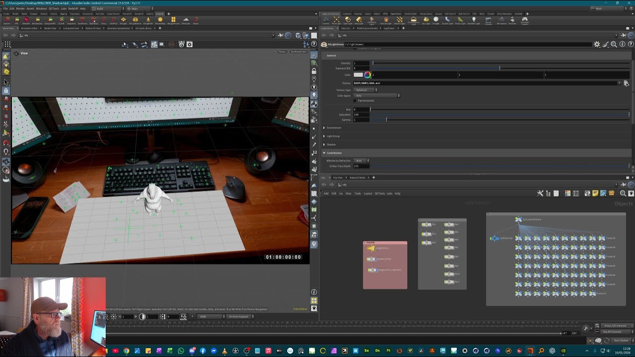Click the RSLightPortal shelf tool
635x357 pixels.
[173, 21]
